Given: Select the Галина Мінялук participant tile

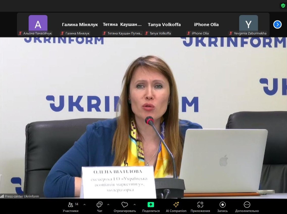Looking at the screenshot, I should point(80,25).
